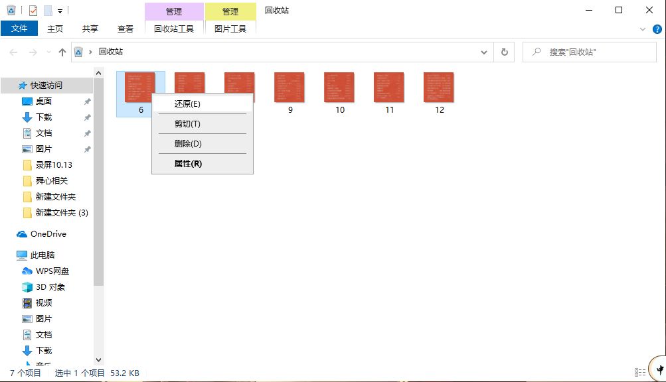
Task: Choose 属性(R) from the context menu
Action: (x=202, y=163)
